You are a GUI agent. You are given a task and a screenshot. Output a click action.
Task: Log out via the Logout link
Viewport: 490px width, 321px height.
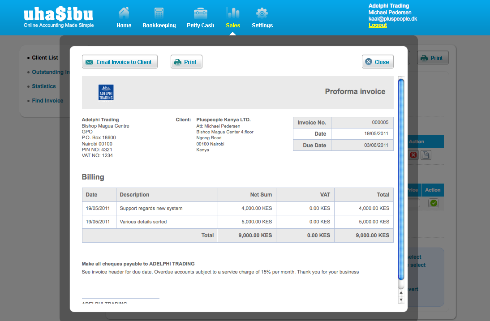[378, 25]
